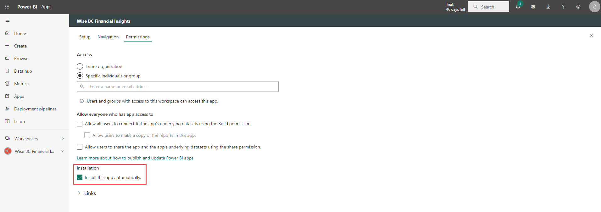Image resolution: width=601 pixels, height=212 pixels.
Task: Go to Deployment pipelines in sidebar
Action: point(35,109)
